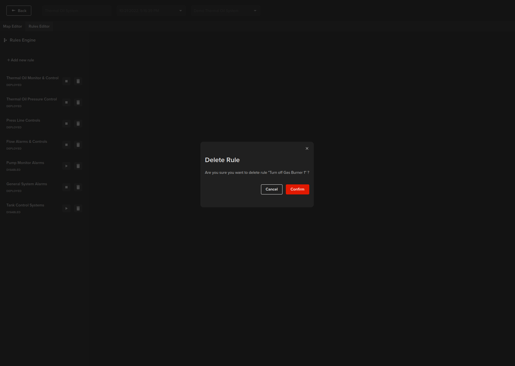
Task: Cancel the rule deletion
Action: 272,189
